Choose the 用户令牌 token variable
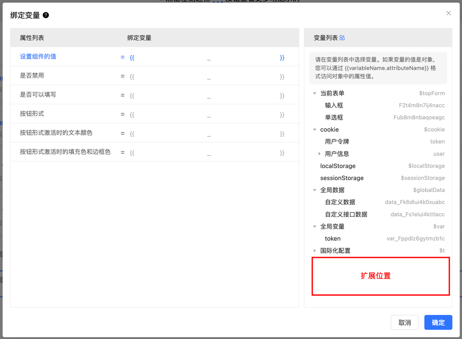The height and width of the screenshot is (339, 462). tap(337, 142)
